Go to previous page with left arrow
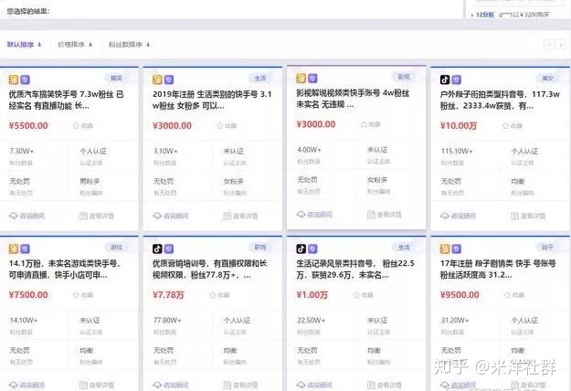The width and height of the screenshot is (571, 391). pos(549,45)
